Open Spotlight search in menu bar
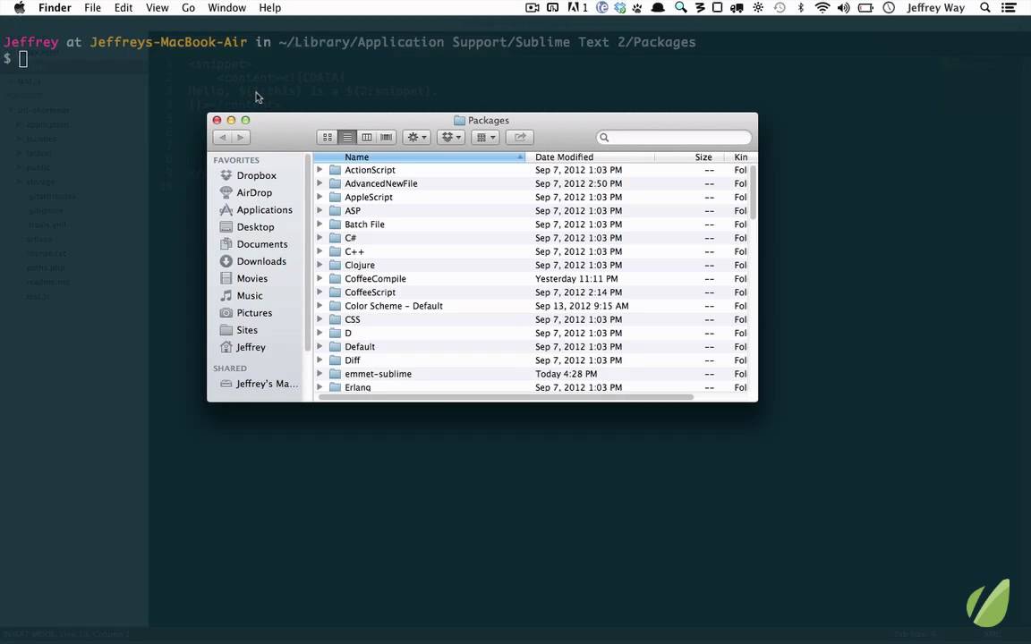Screen dimensions: 1031x644 point(985,8)
